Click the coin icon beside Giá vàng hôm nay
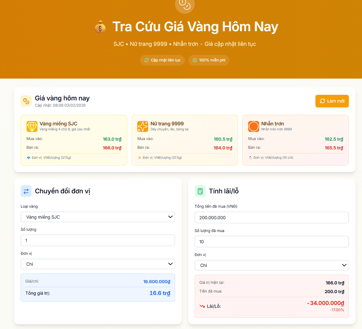Image resolution: width=362 pixels, height=329 pixels. (26, 101)
